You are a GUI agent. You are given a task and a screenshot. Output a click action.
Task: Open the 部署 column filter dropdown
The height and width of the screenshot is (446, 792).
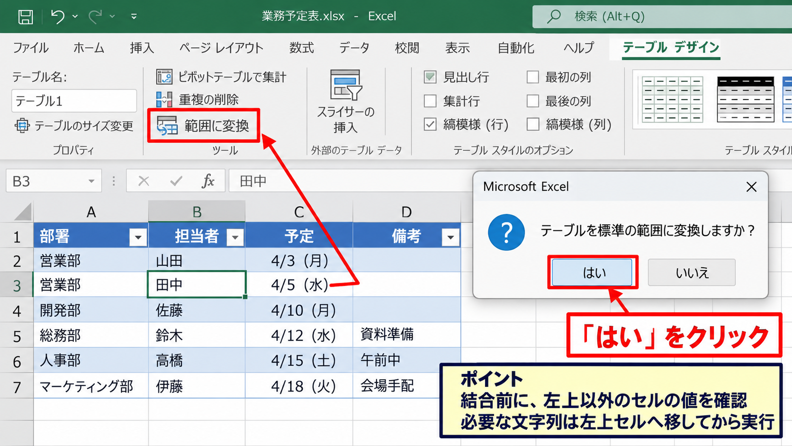(x=138, y=237)
